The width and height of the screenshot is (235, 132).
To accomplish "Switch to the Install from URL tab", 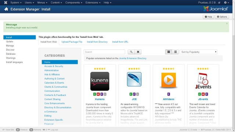I will [x=120, y=42].
